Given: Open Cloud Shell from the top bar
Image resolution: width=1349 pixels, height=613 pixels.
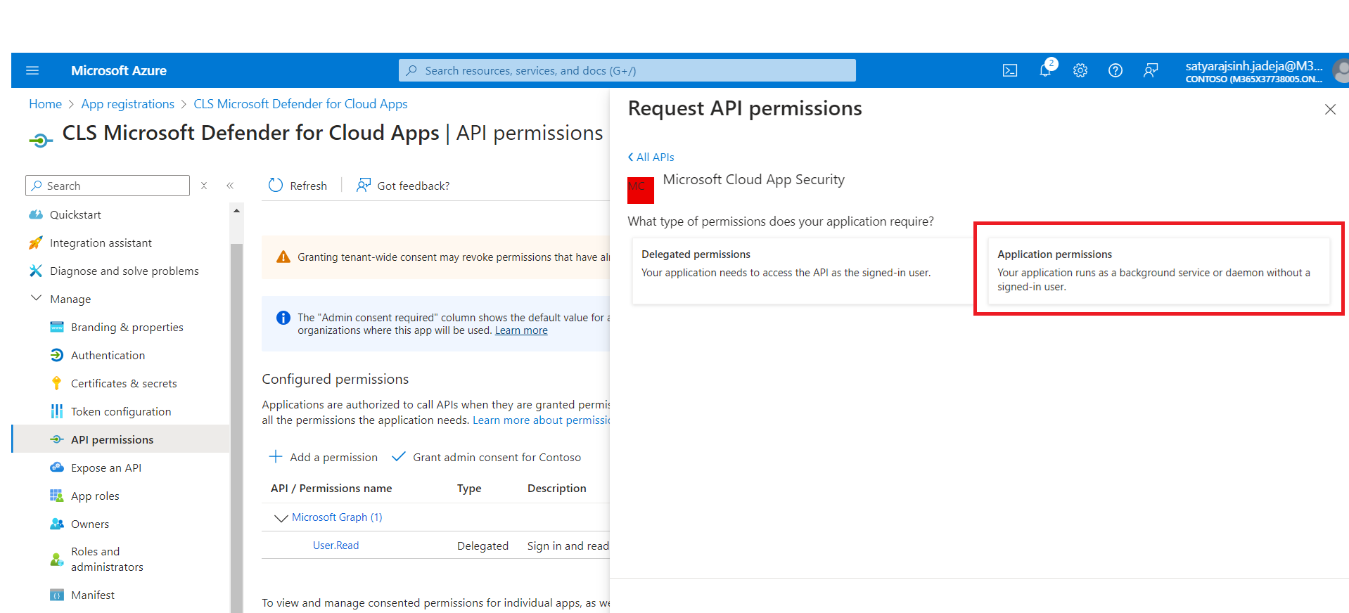Looking at the screenshot, I should 1010,70.
